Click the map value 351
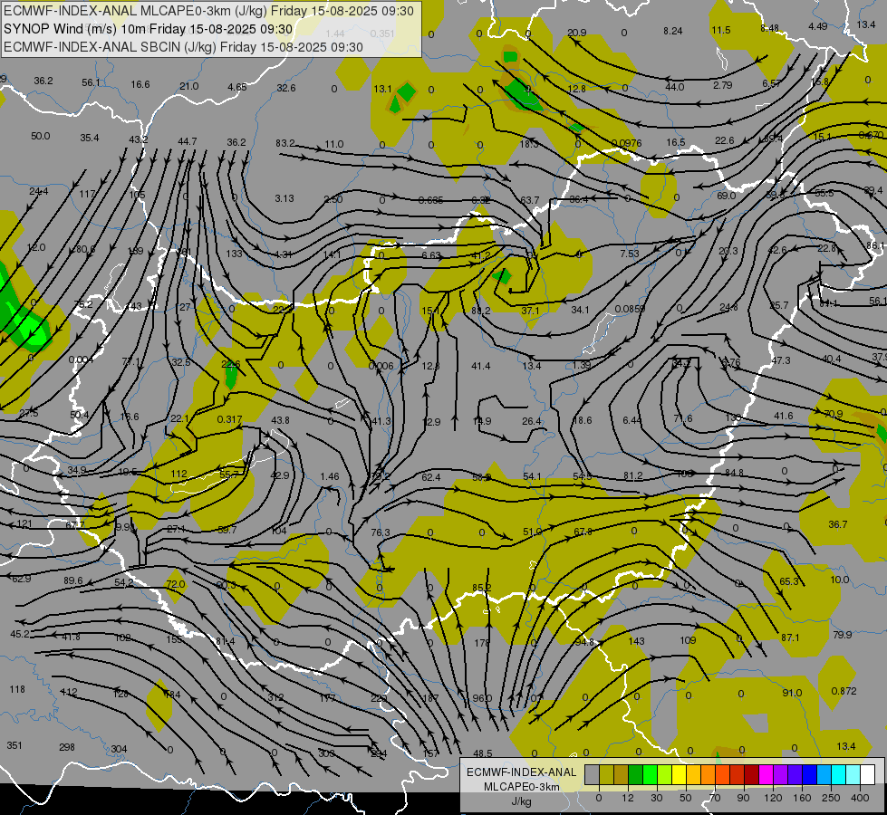Image resolution: width=887 pixels, height=815 pixels. pos(14,745)
